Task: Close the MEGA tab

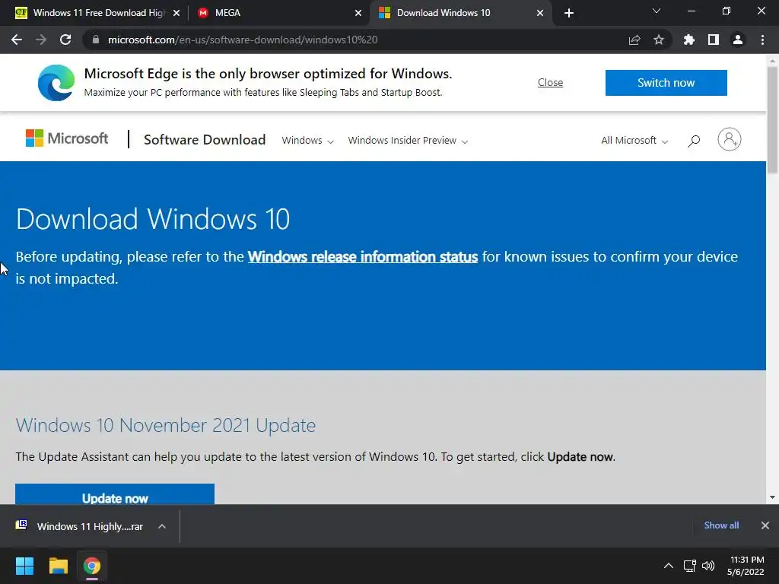Action: [358, 13]
